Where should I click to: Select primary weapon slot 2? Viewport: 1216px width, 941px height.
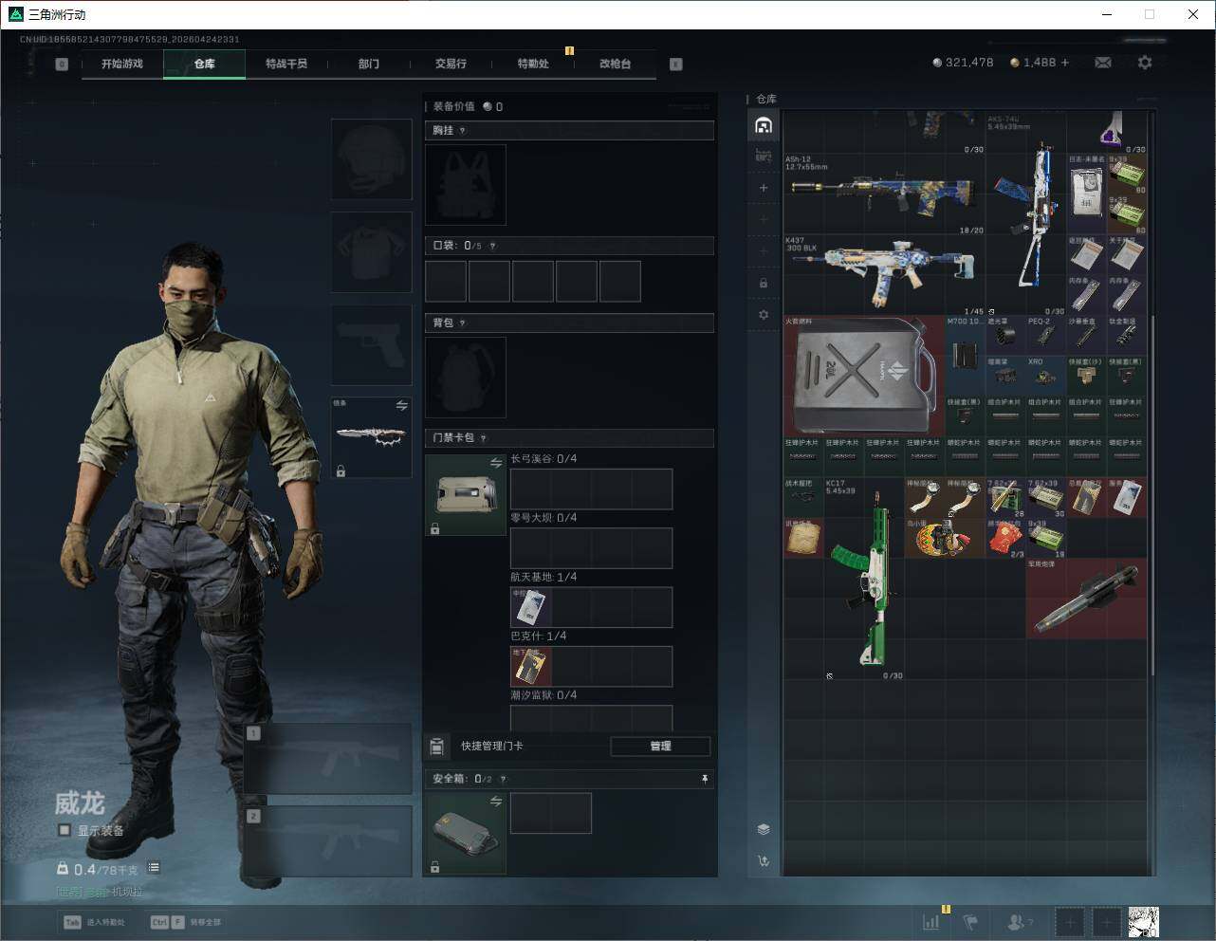(327, 841)
